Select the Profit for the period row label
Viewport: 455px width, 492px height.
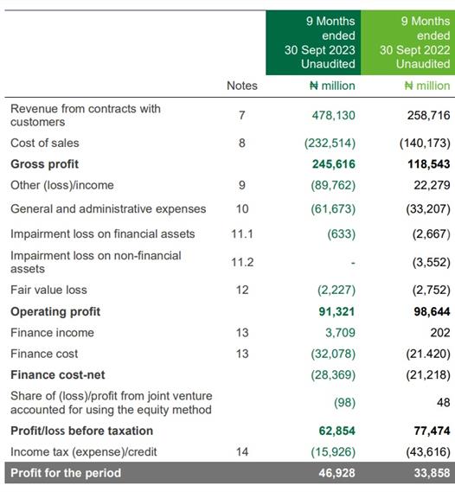coord(66,473)
